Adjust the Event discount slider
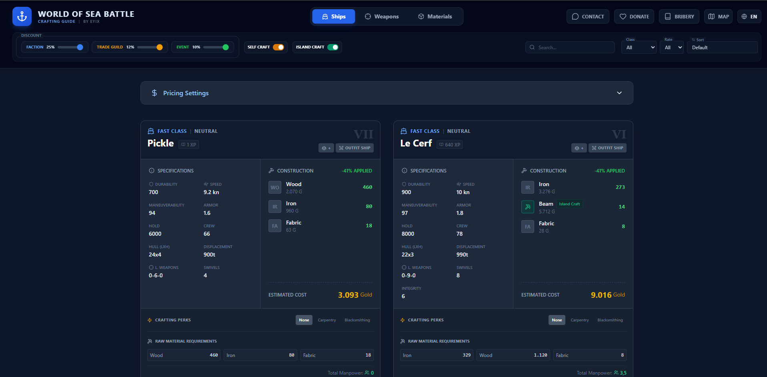 click(216, 47)
